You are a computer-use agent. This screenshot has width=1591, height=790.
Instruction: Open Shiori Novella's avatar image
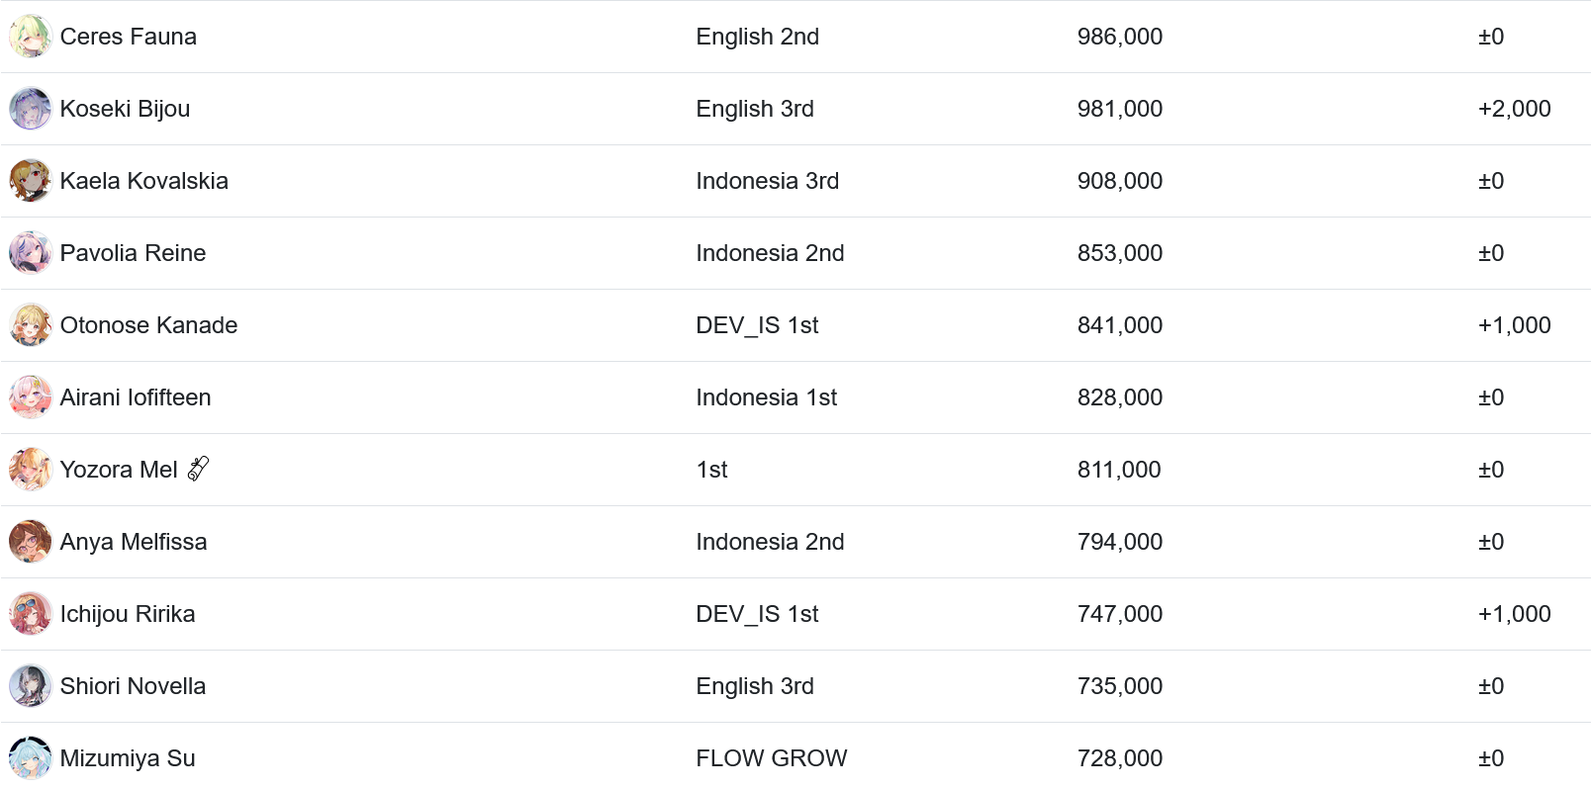tap(31, 686)
